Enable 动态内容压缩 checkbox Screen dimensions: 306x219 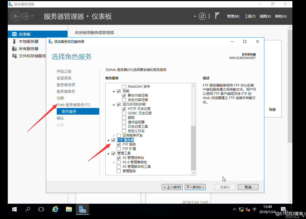[x=124, y=100]
